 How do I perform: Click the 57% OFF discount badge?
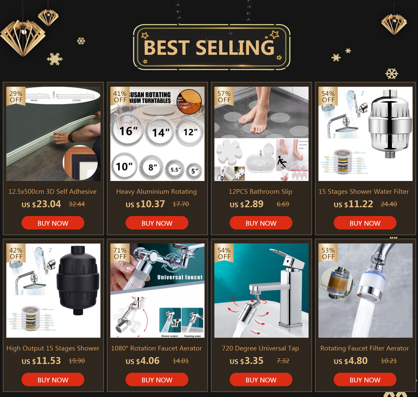point(224,96)
